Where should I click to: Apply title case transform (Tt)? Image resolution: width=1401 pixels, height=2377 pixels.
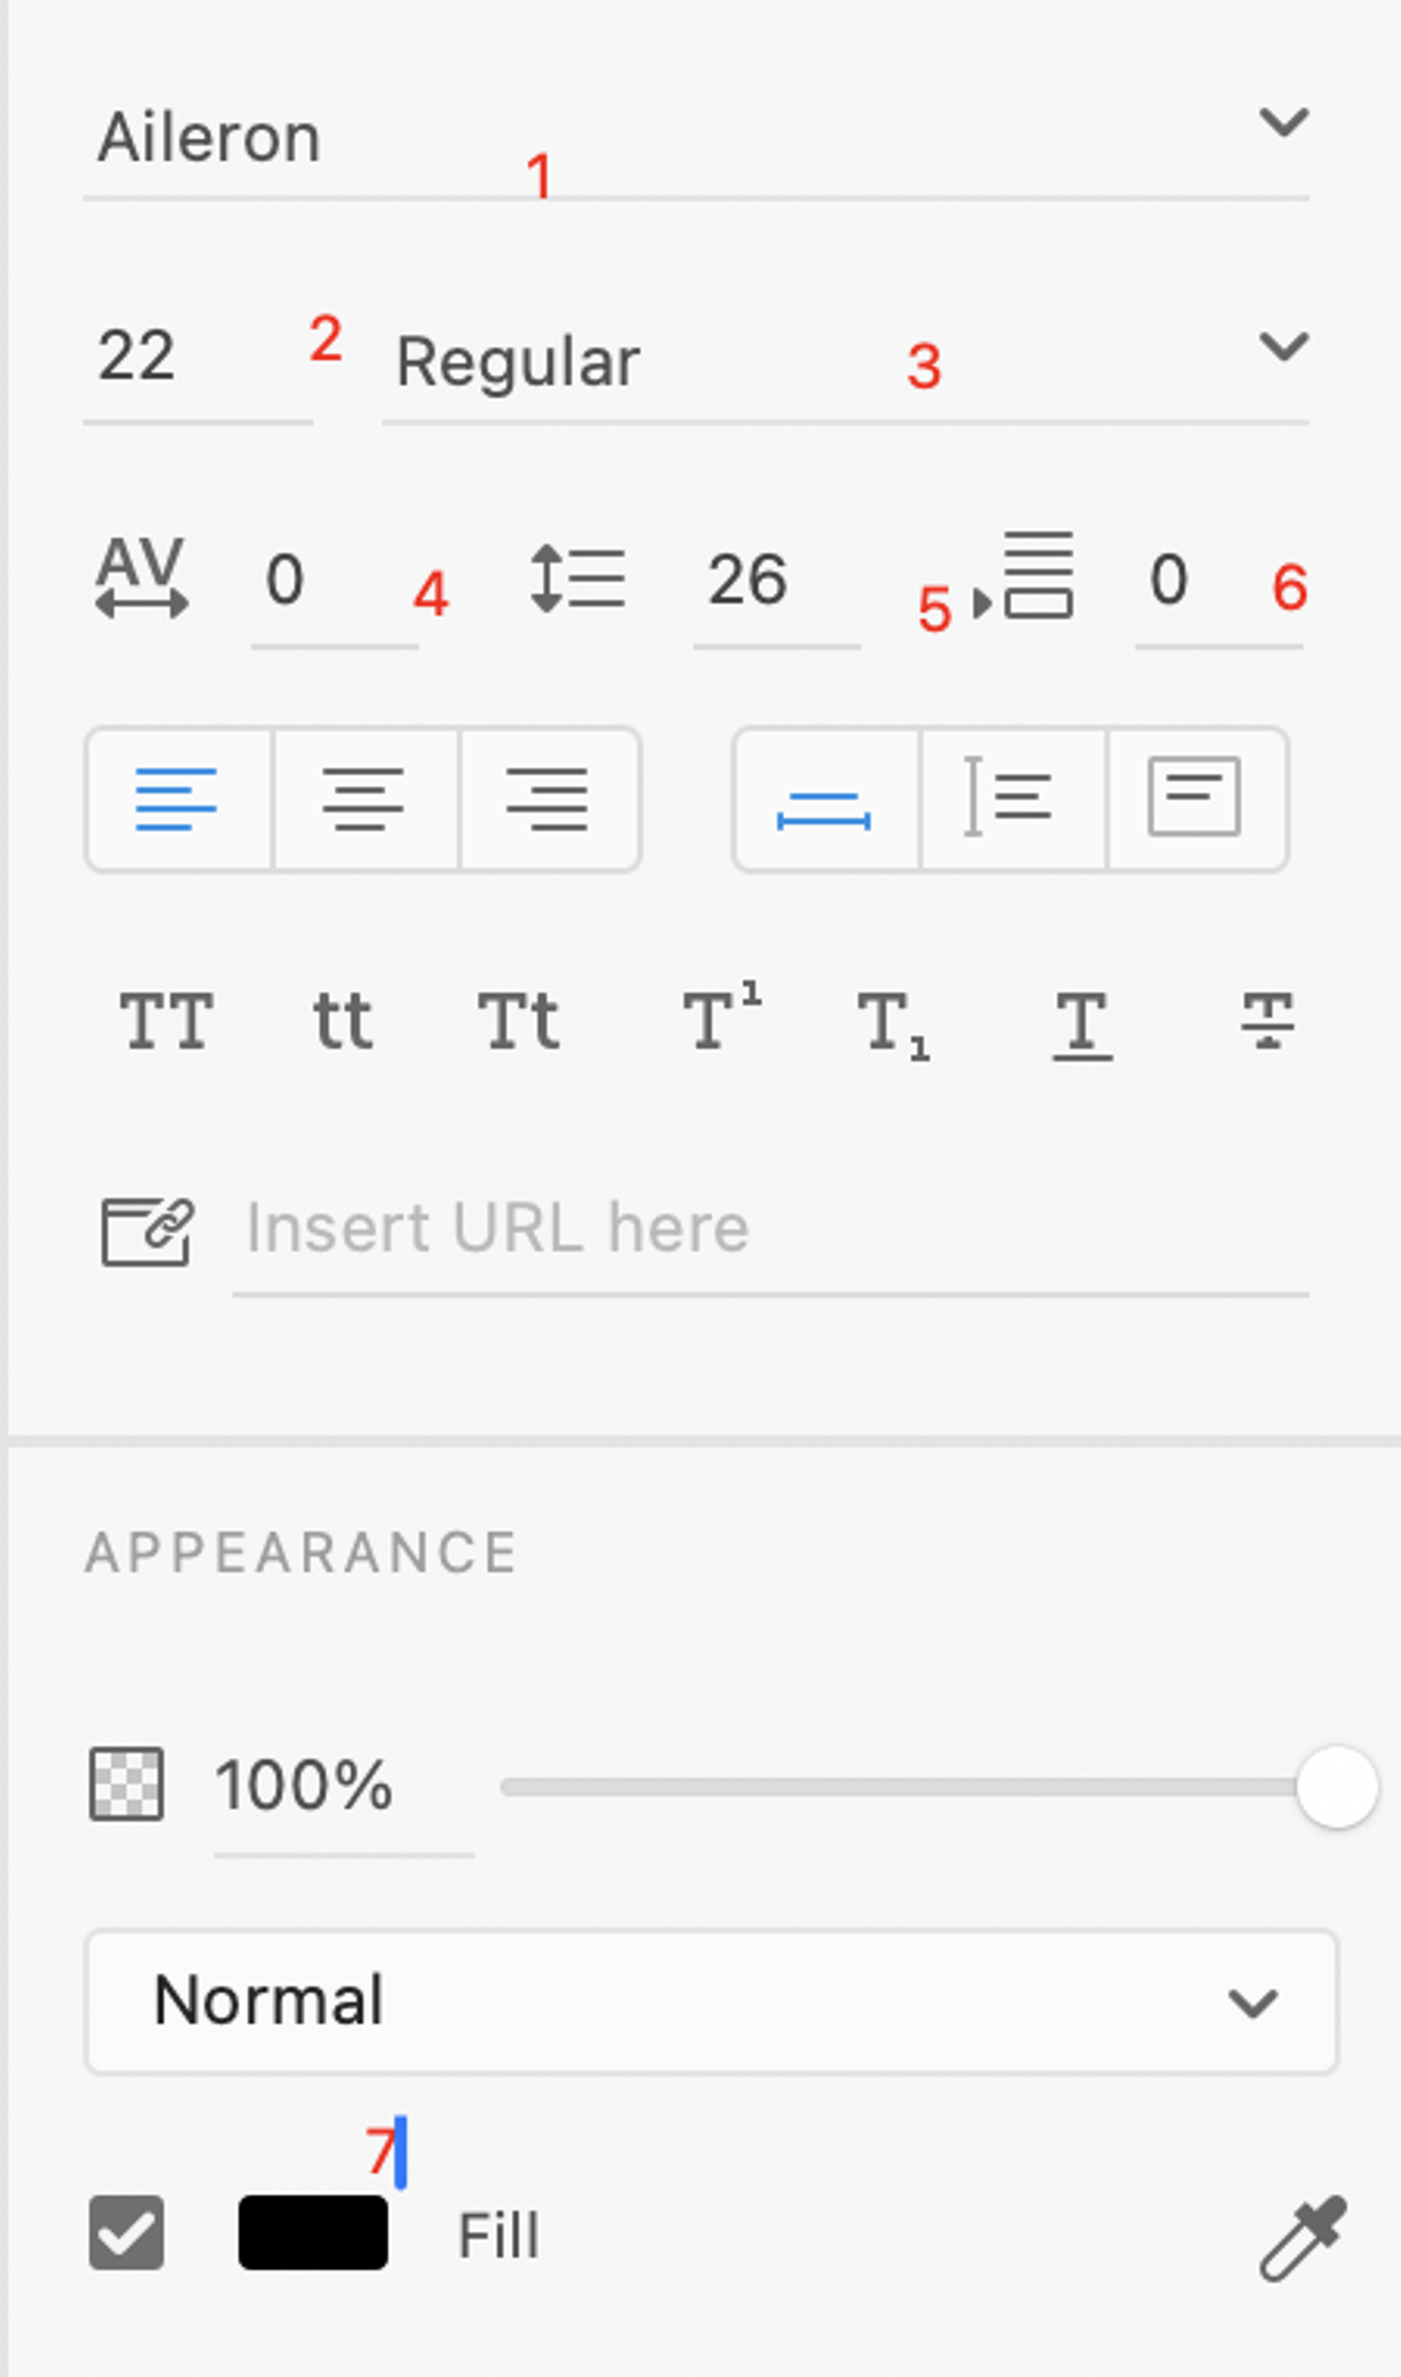pyautogui.click(x=519, y=1022)
